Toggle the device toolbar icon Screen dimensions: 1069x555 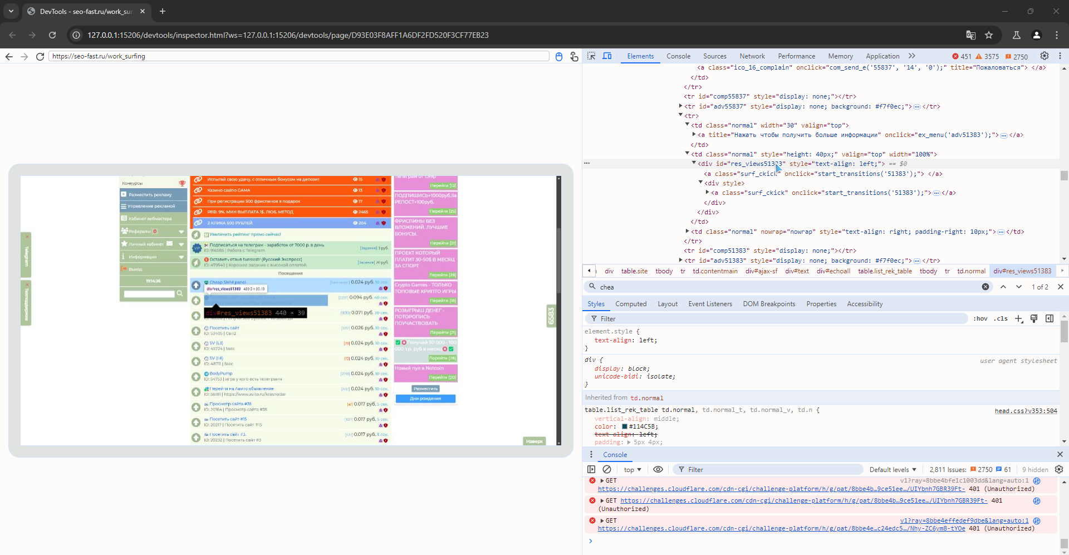point(607,56)
